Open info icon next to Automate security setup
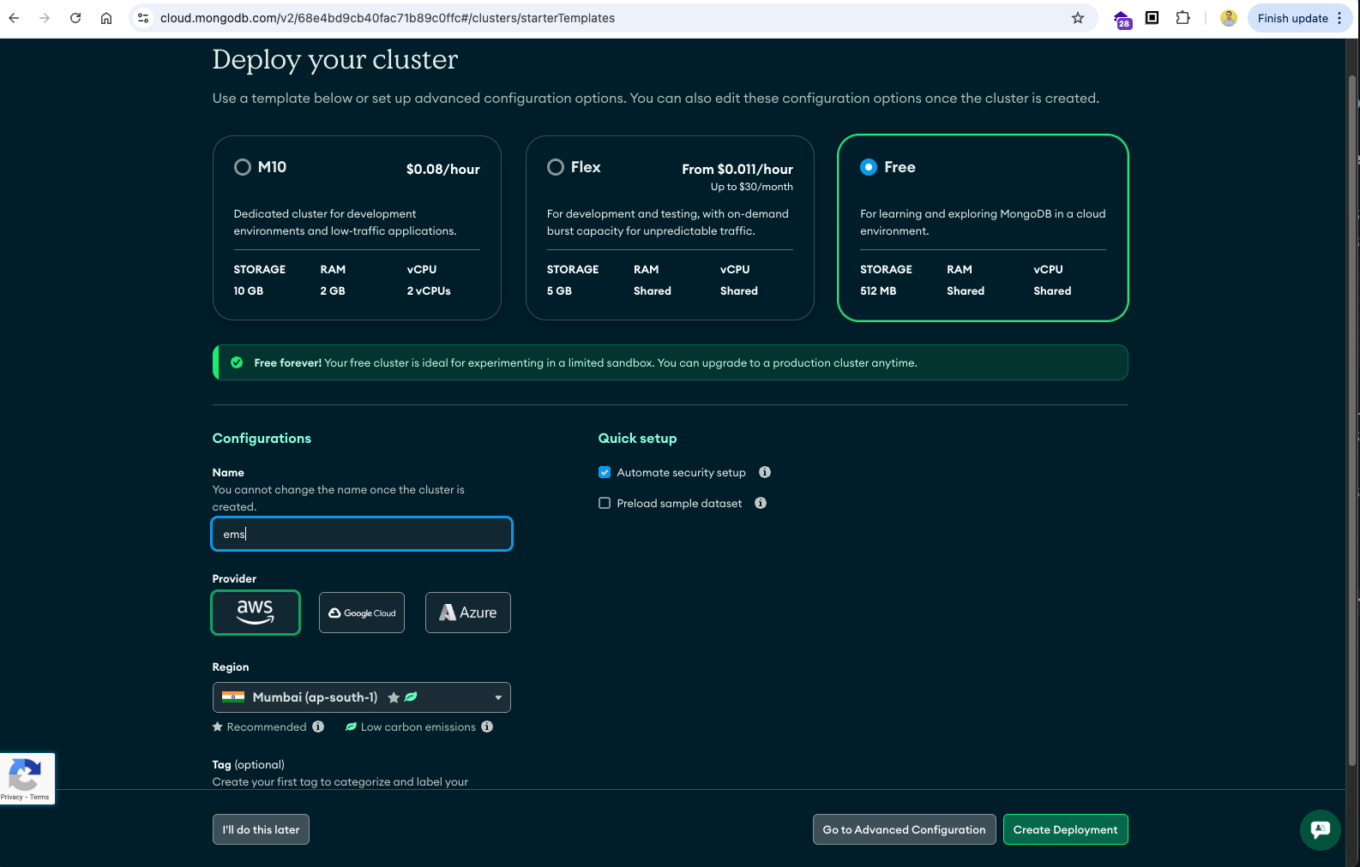The width and height of the screenshot is (1360, 867). tap(765, 472)
